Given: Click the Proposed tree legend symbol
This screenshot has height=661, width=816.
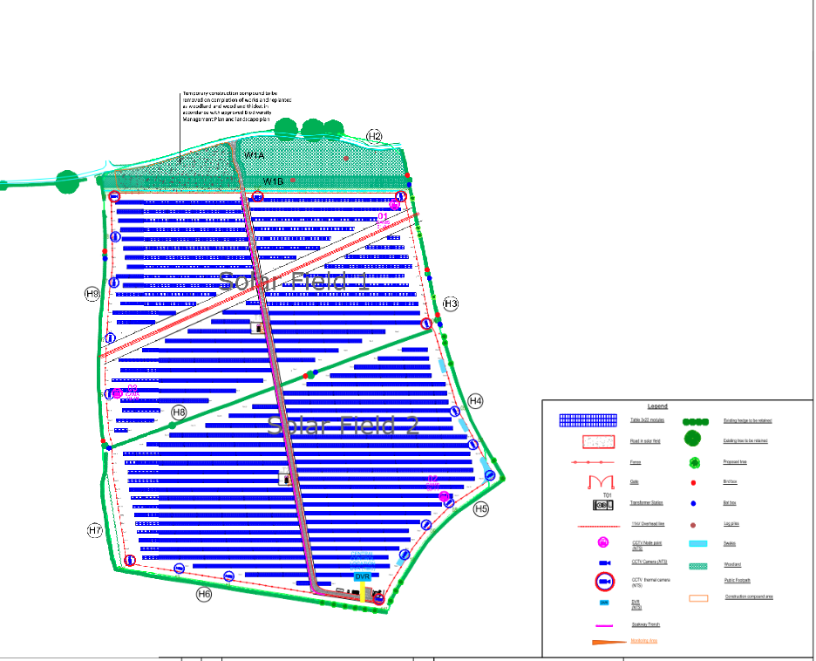Looking at the screenshot, I should 694,462.
